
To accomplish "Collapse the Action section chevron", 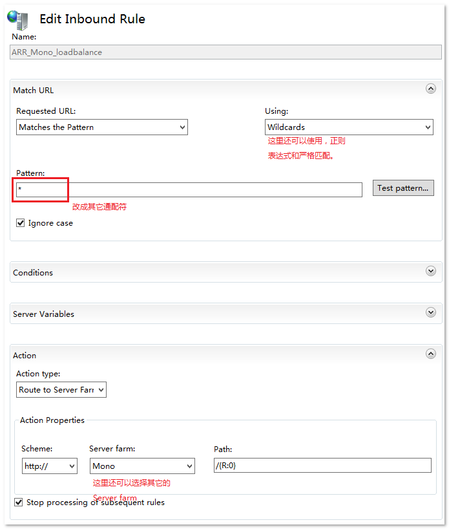I will [431, 354].
